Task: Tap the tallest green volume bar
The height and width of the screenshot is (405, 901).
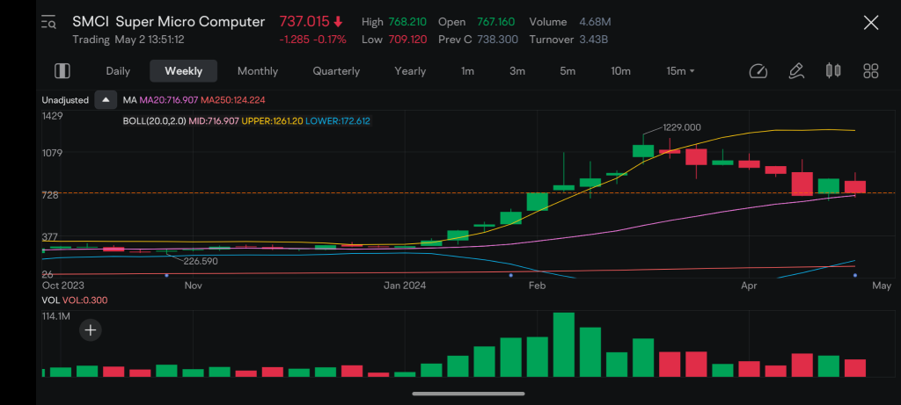Action: (563, 344)
